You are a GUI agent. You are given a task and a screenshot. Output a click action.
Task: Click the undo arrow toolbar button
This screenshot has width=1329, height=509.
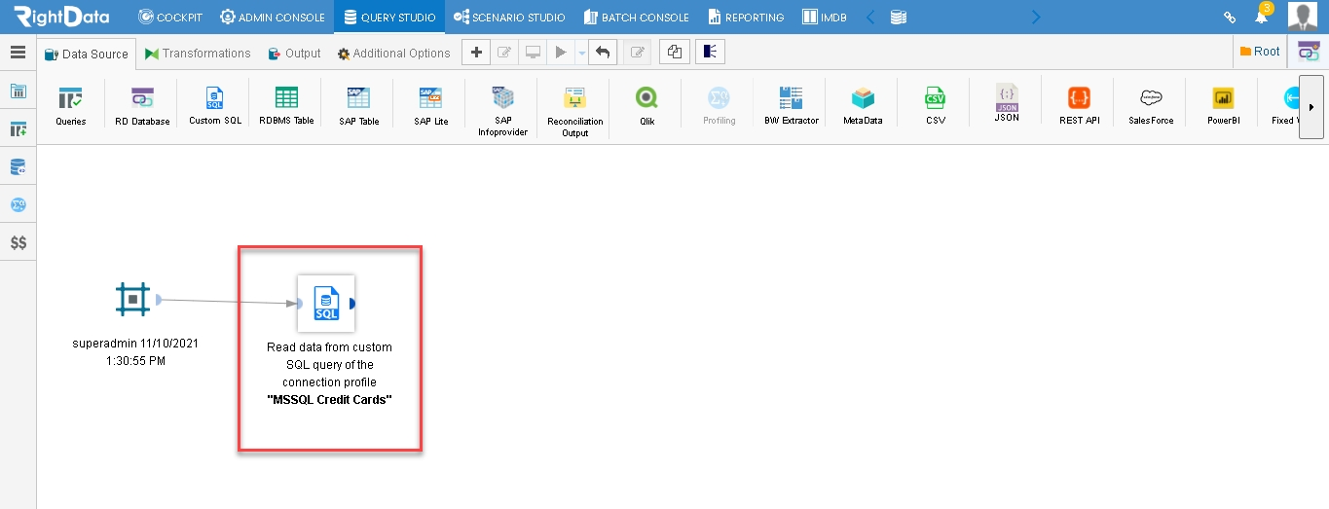click(604, 53)
